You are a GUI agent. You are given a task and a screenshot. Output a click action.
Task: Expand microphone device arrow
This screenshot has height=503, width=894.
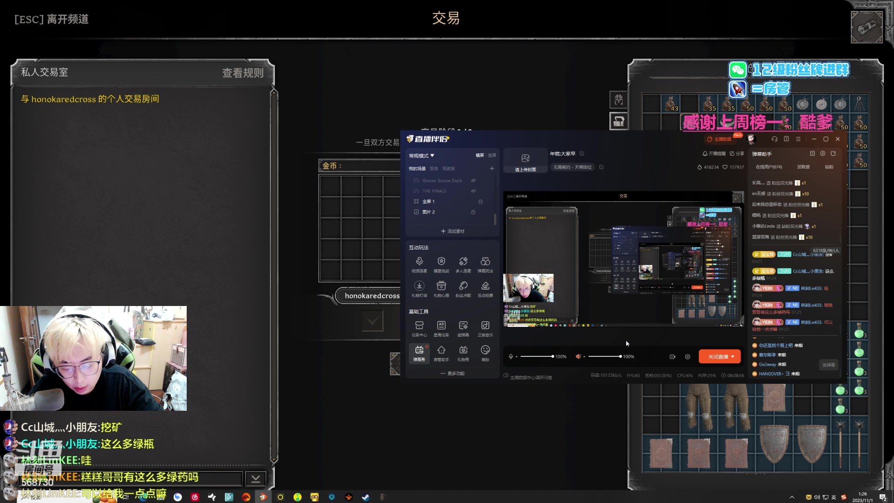tap(516, 357)
